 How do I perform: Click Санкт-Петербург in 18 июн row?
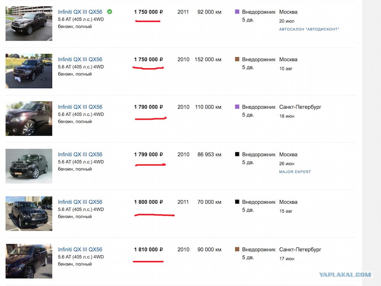[300, 107]
